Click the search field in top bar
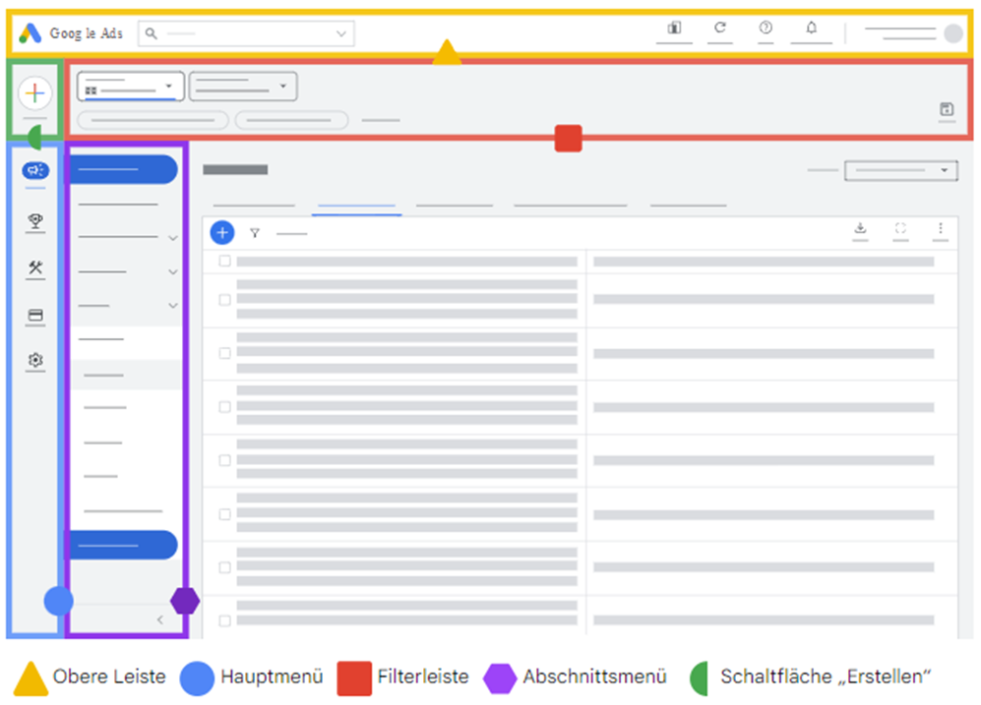Image resolution: width=981 pixels, height=705 pixels. click(246, 33)
